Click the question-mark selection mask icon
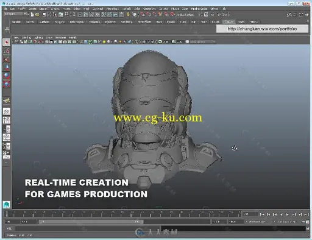This screenshot has width=312, height=240. [x=121, y=15]
